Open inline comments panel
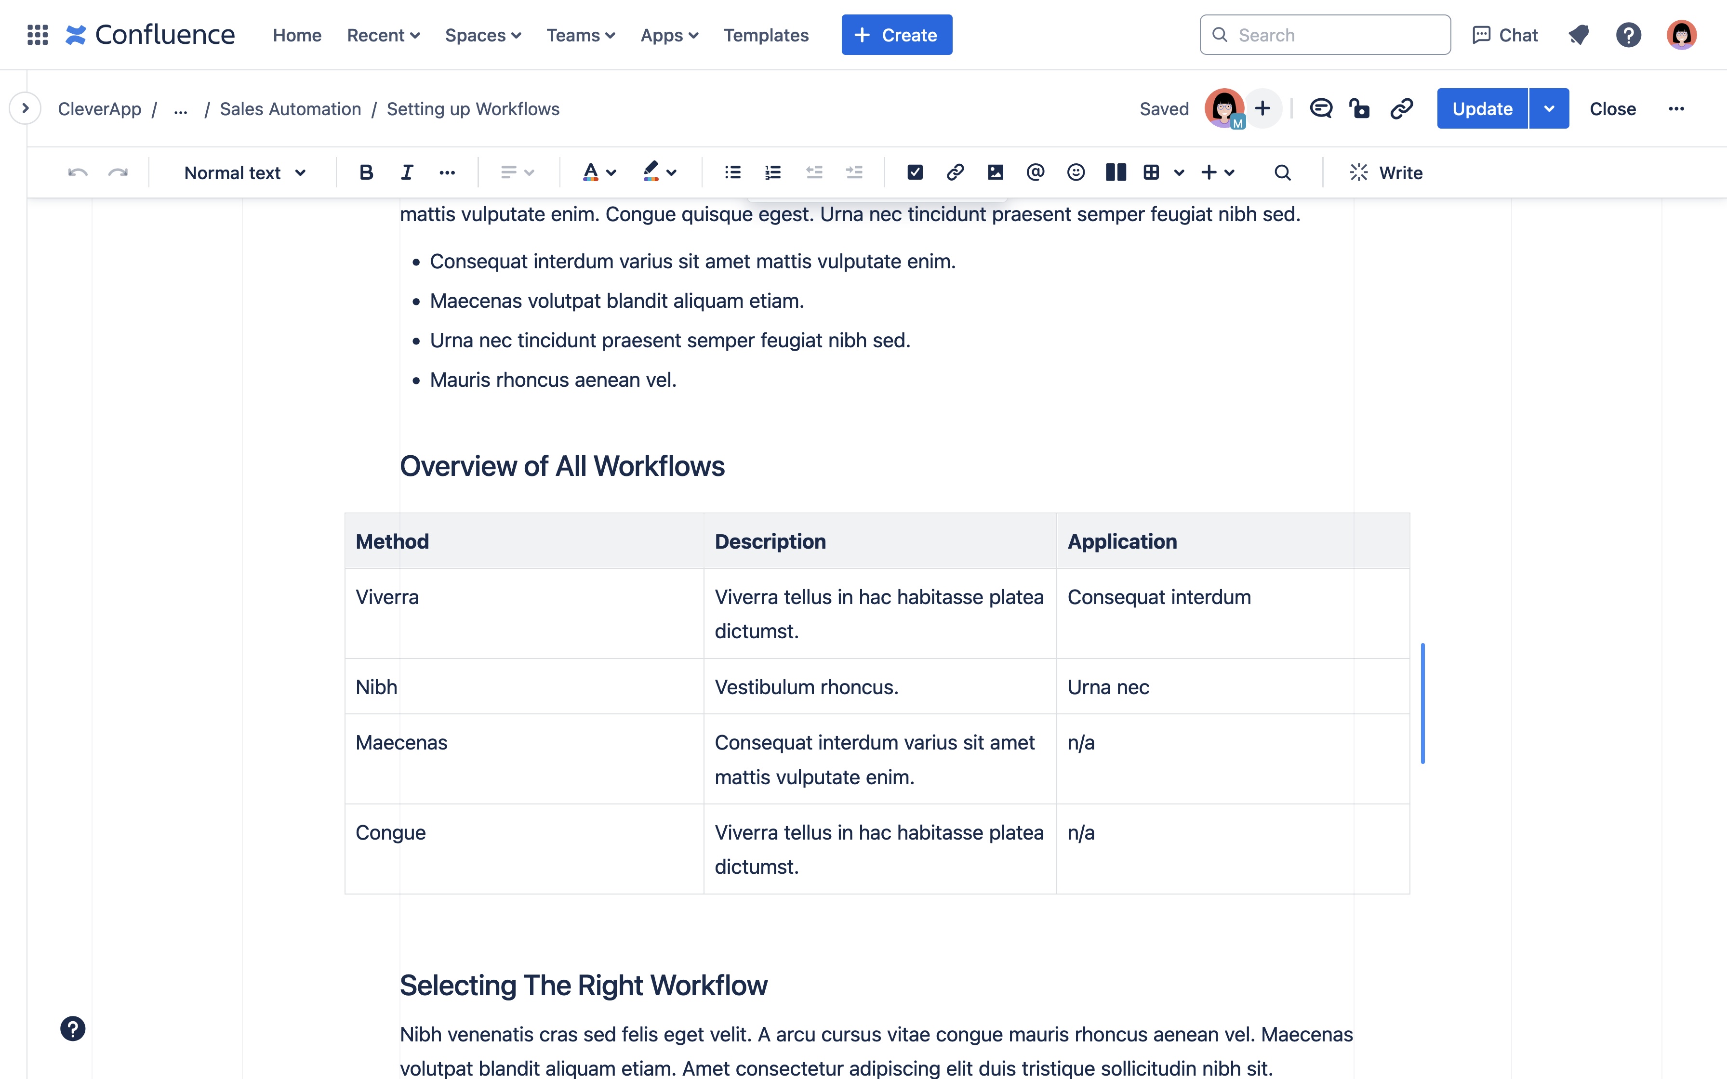Screen dimensions: 1727x1079 [x=1321, y=108]
